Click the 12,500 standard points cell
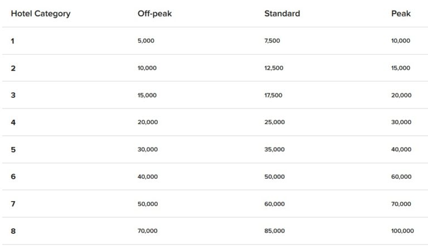 click(x=274, y=68)
